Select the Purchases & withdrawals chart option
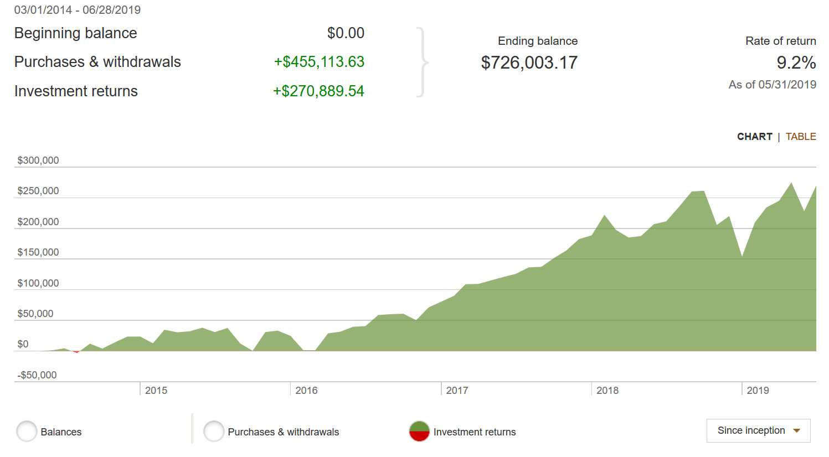Viewport: 829px width, 457px height. (214, 432)
